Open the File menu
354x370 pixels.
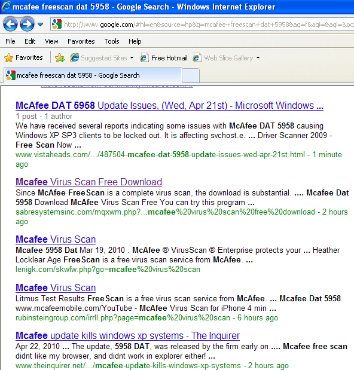[10, 41]
